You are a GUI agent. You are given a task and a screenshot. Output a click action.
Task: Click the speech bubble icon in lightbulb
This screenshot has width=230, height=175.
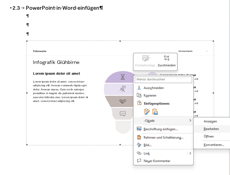123,114
